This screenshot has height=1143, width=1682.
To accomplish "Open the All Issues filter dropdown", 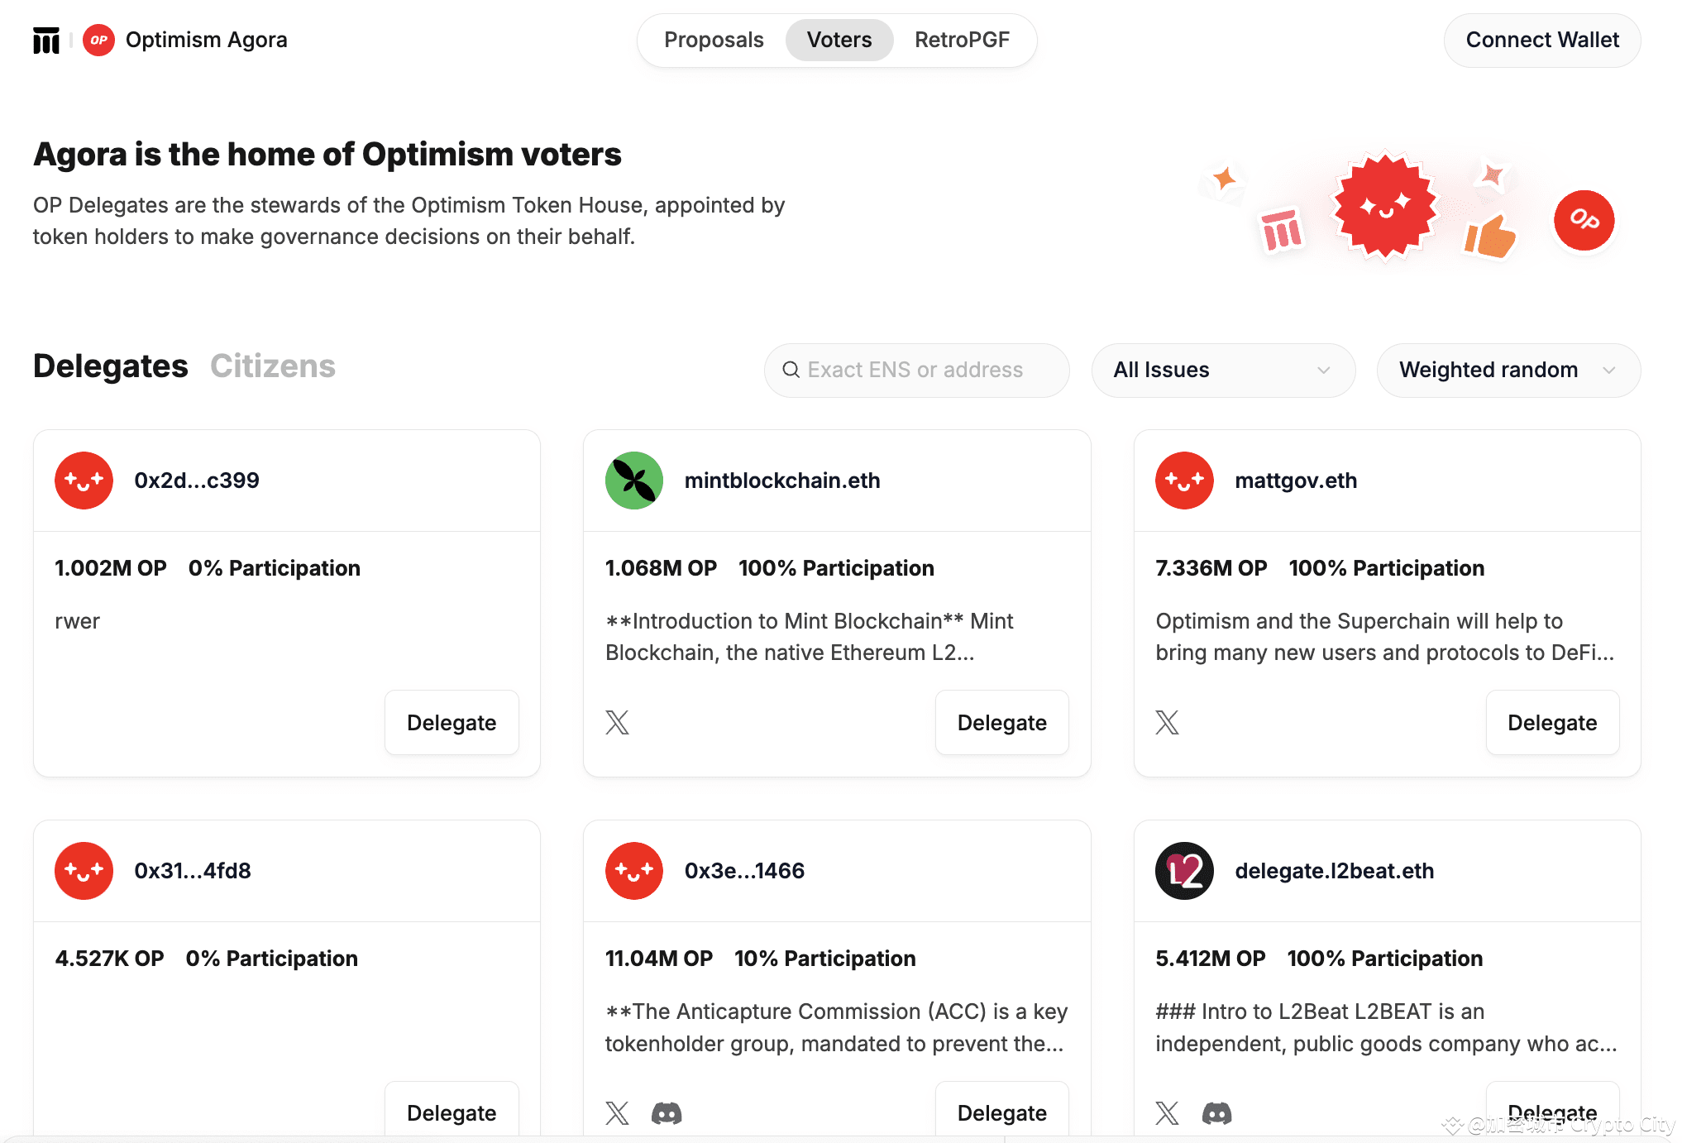I will pos(1222,370).
